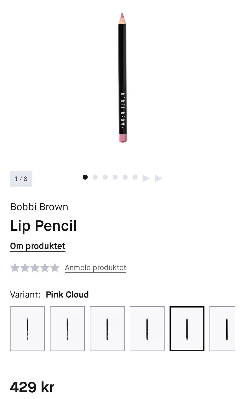Choose the fourth lip pencil variant
Screen dimensions: 245x399
(x=147, y=329)
